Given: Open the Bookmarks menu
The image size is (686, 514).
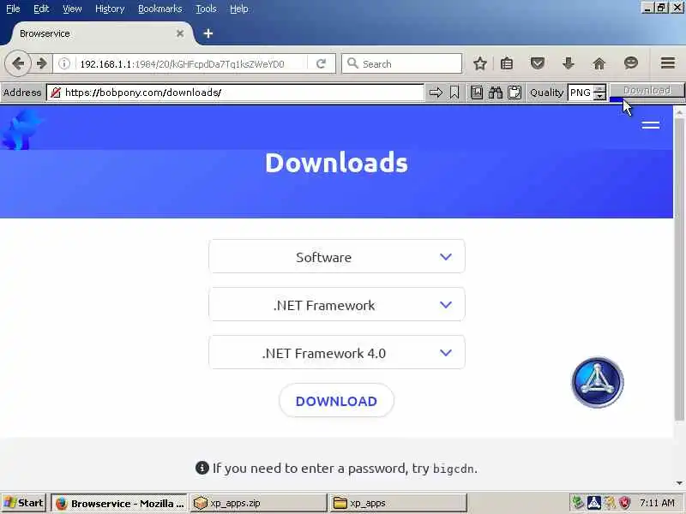Looking at the screenshot, I should pyautogui.click(x=159, y=9).
